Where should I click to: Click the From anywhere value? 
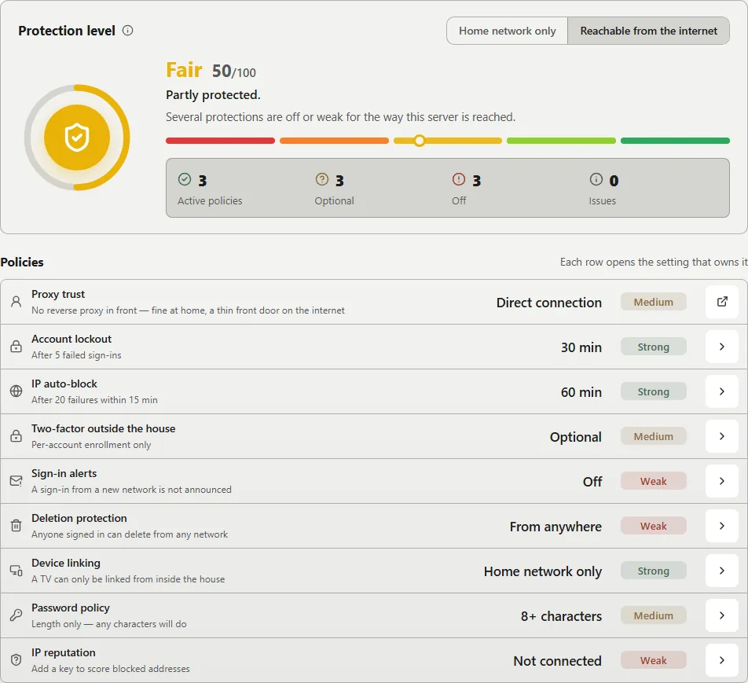tap(555, 527)
